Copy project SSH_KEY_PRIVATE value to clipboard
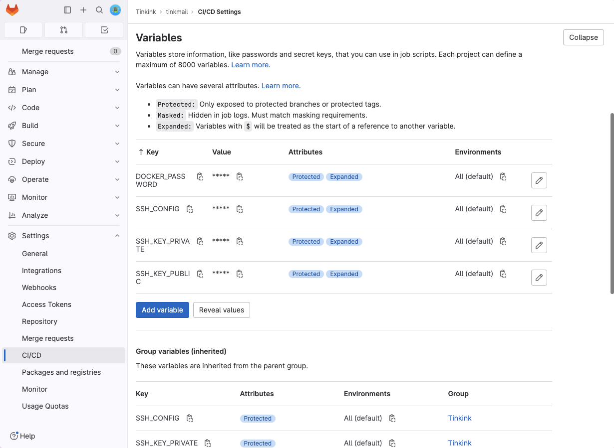This screenshot has height=448, width=614. click(x=240, y=241)
